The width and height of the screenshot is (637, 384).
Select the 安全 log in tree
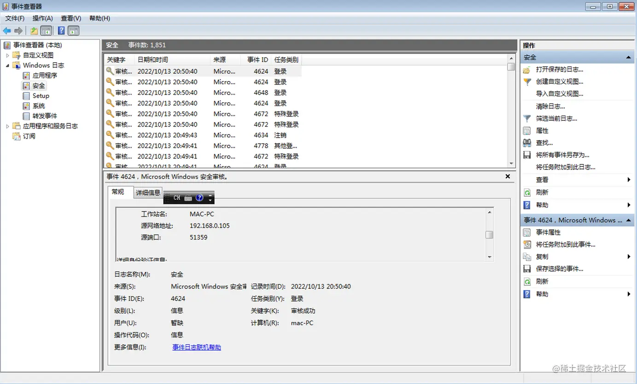point(39,86)
